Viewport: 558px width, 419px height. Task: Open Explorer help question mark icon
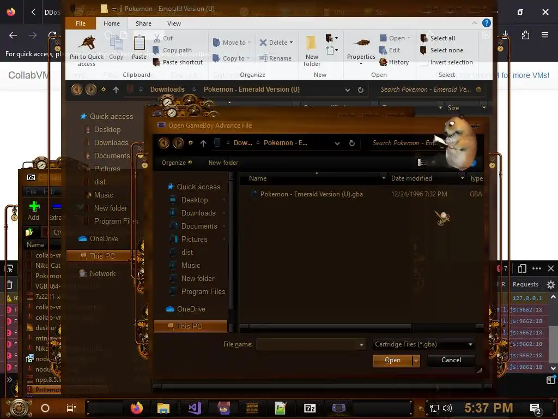(486, 23)
